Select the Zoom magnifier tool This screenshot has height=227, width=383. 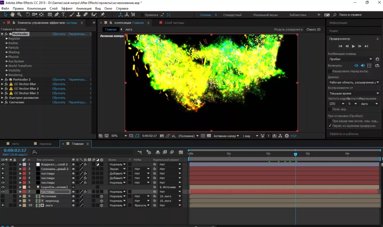(19, 15)
